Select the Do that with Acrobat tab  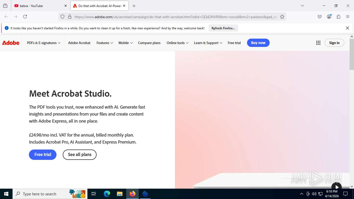pyautogui.click(x=100, y=6)
